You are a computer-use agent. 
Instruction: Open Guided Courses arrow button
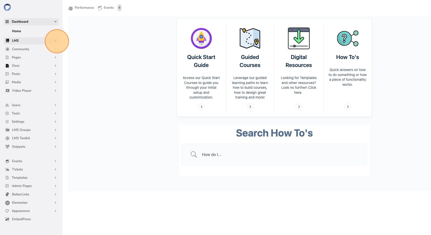click(250, 107)
